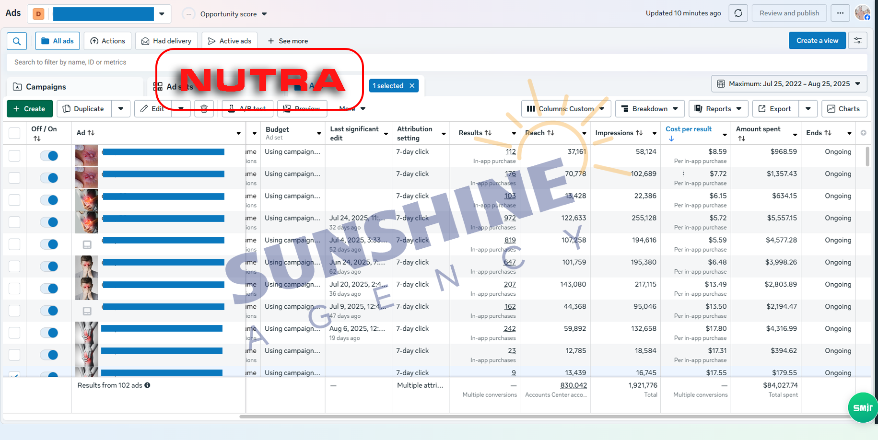Select checkbox for $4,577.28 ad row
878x440 pixels.
14,244
